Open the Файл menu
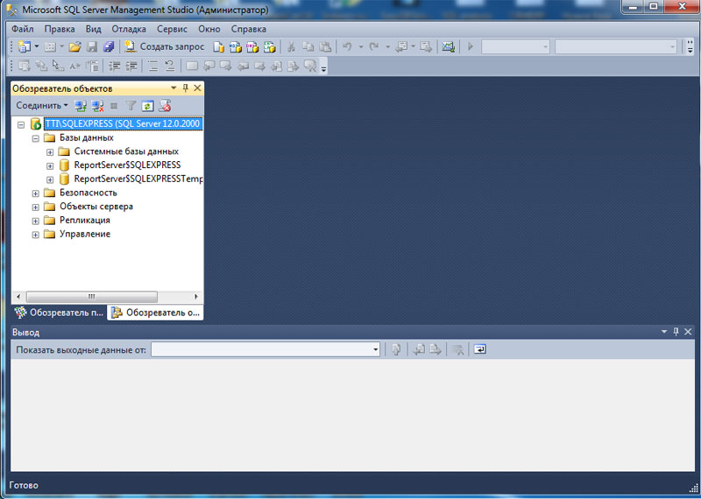Screen dimensions: 701x499 tap(23, 29)
